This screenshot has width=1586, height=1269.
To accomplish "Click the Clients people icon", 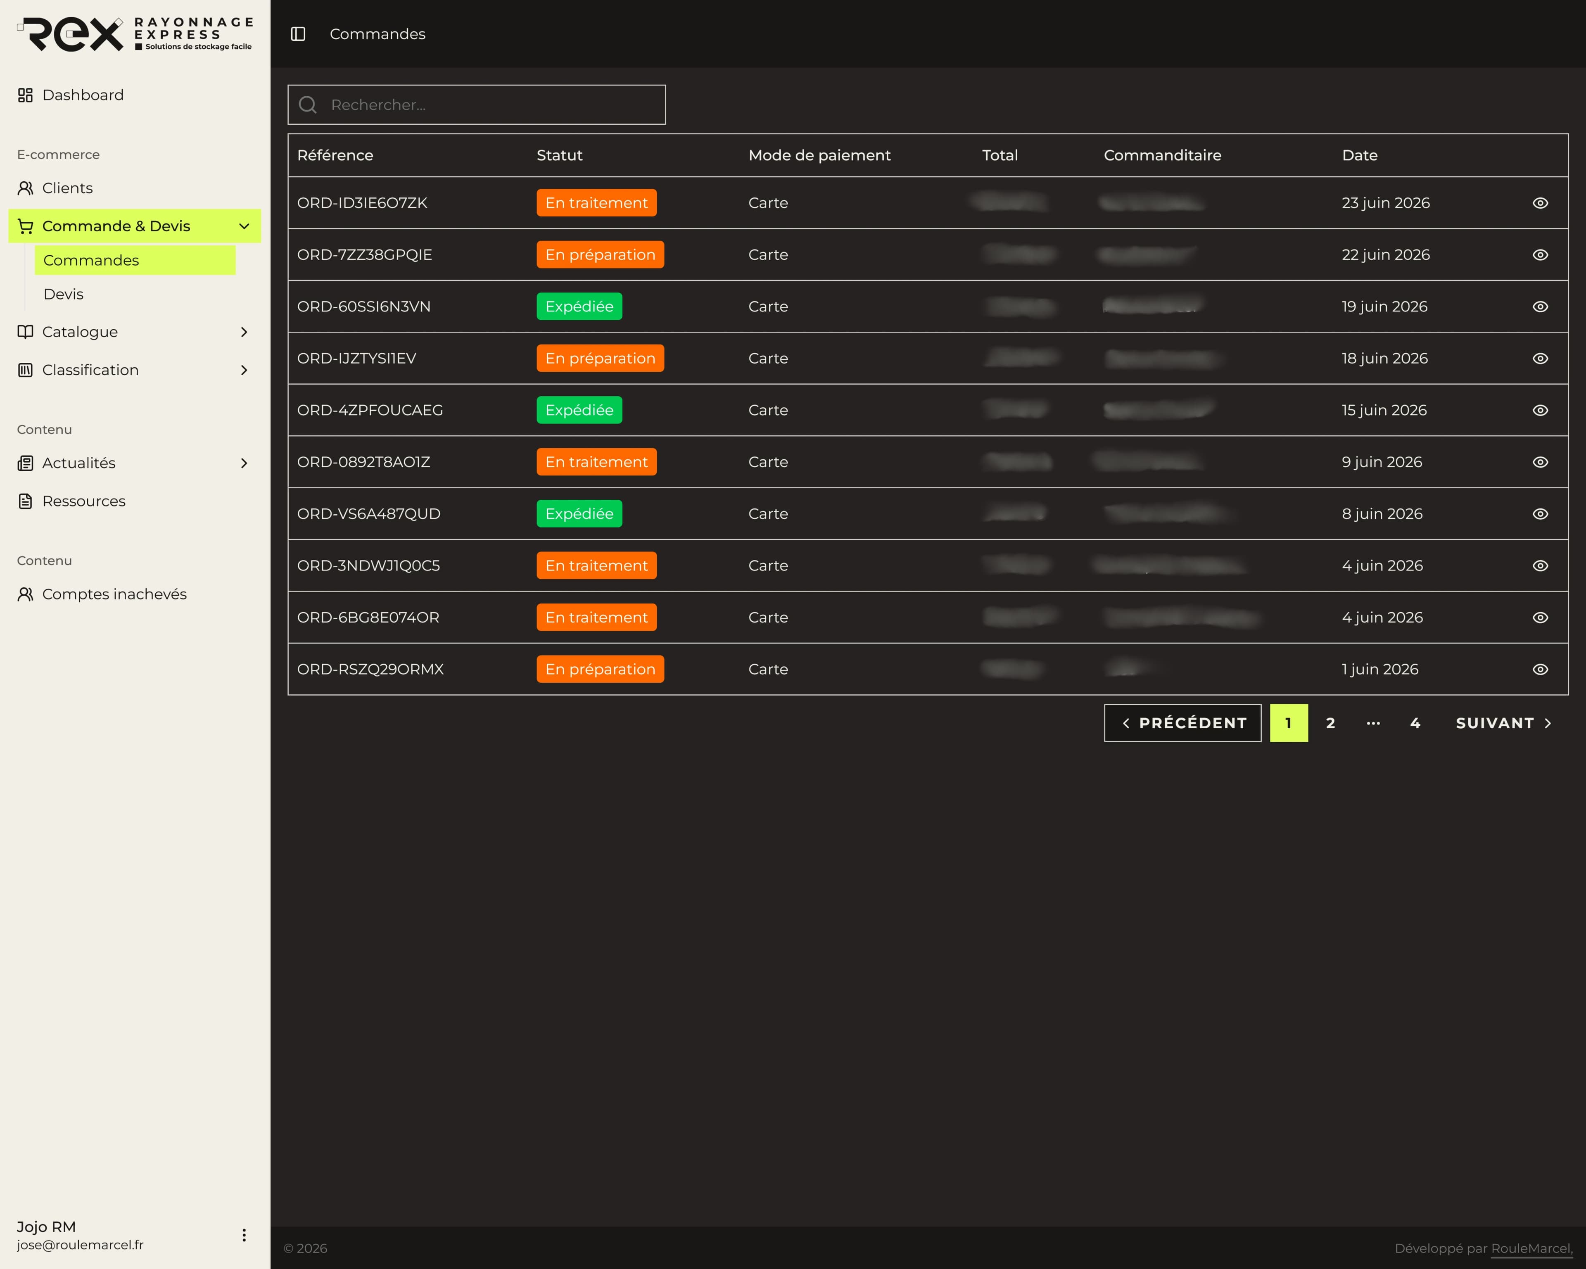I will 26,188.
